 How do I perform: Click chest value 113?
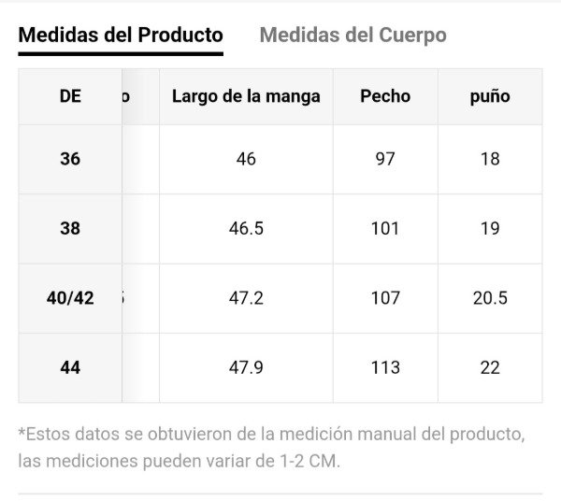pyautogui.click(x=385, y=367)
